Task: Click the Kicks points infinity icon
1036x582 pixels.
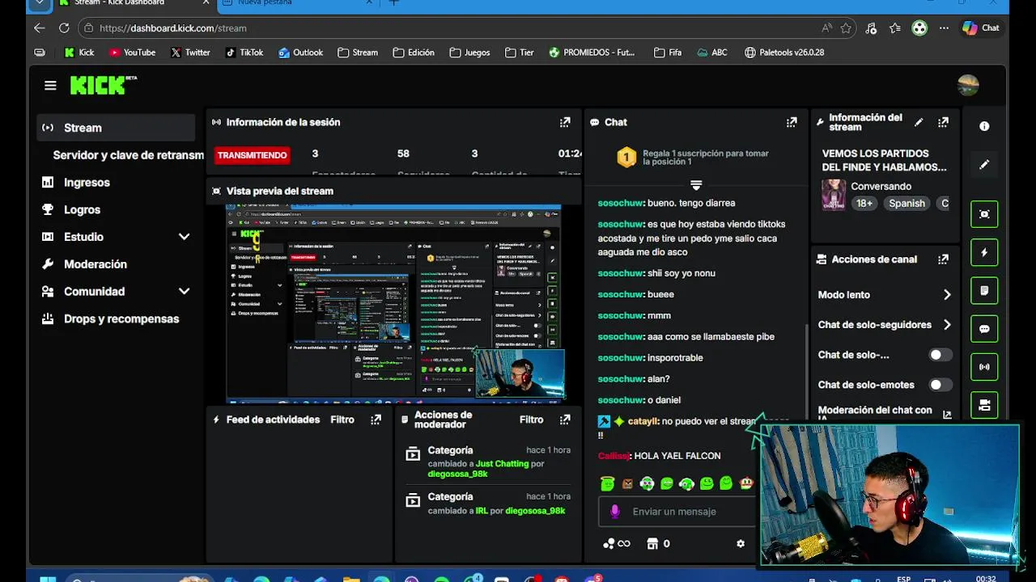Action: [617, 544]
